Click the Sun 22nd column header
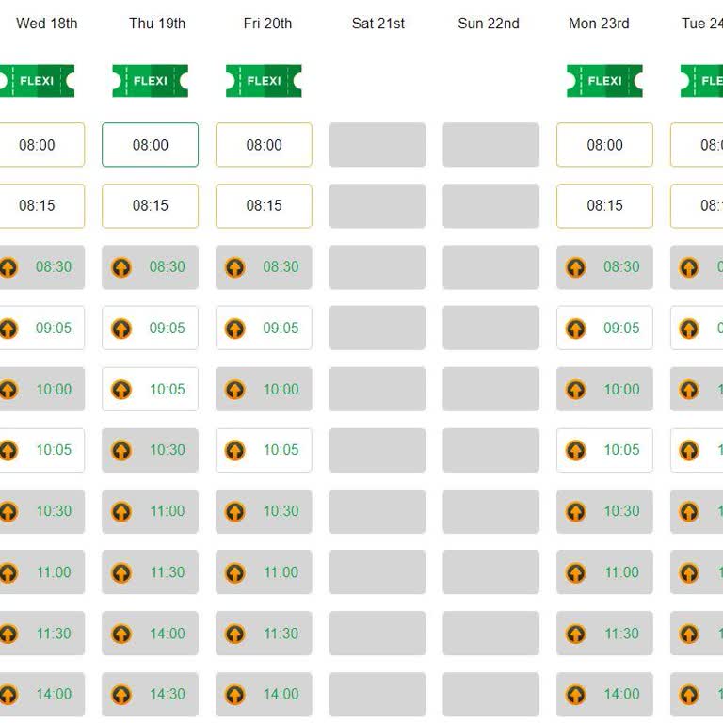Viewport: 723px width, 723px height. (489, 24)
